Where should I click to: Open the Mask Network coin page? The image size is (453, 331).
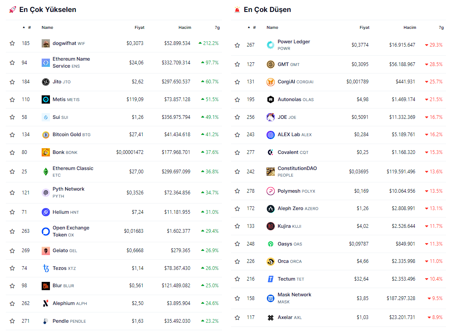294,295
